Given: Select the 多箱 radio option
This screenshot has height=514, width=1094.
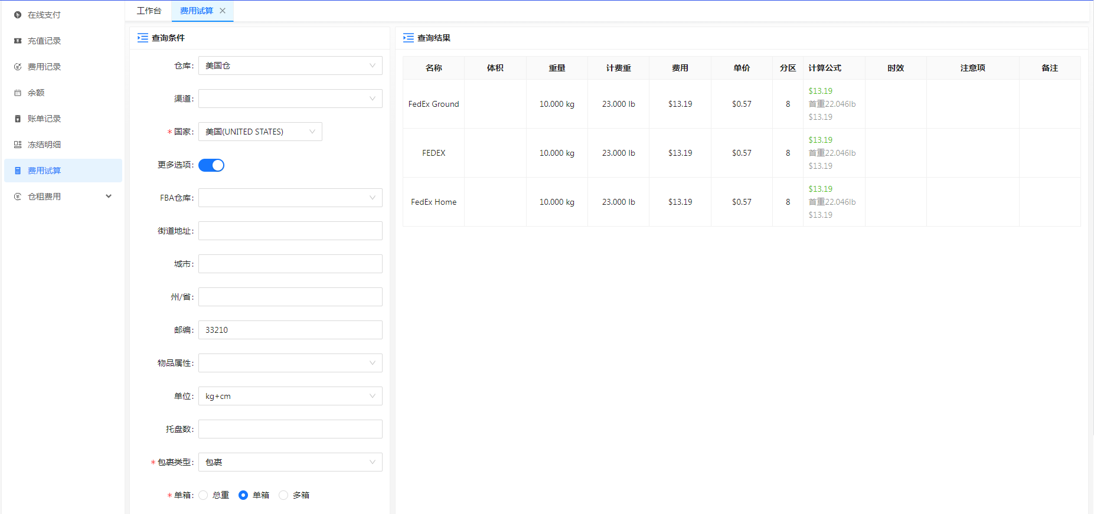Looking at the screenshot, I should 284,495.
